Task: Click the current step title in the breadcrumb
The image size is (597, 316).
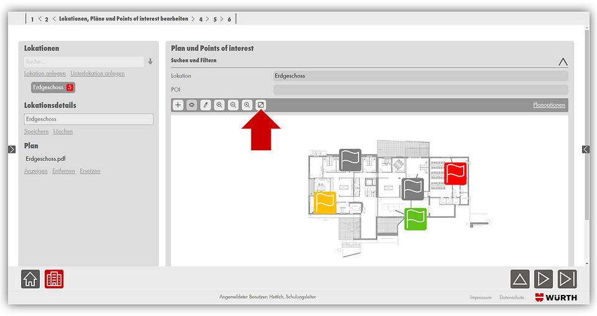Action: (x=124, y=19)
